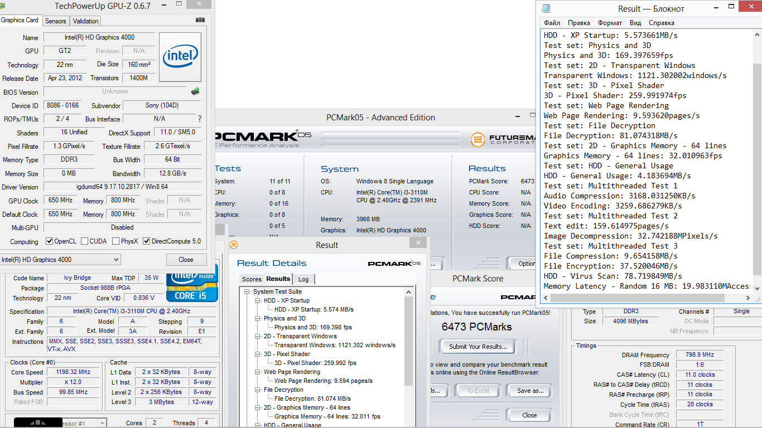Image resolution: width=762 pixels, height=428 pixels.
Task: Collapse the 3D - Pixel Shader node
Action: [x=258, y=354]
